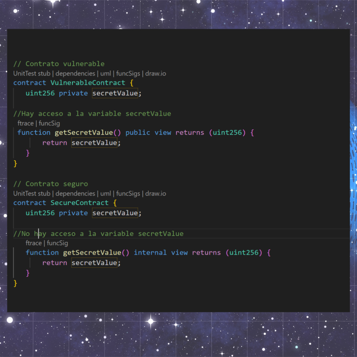This screenshot has width=357, height=357.
Task: Click the VulnerableContract contract name
Action: pyautogui.click(x=88, y=83)
